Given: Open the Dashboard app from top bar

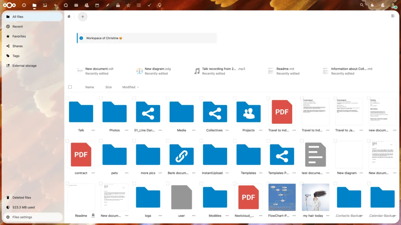Looking at the screenshot, I should 24,5.
